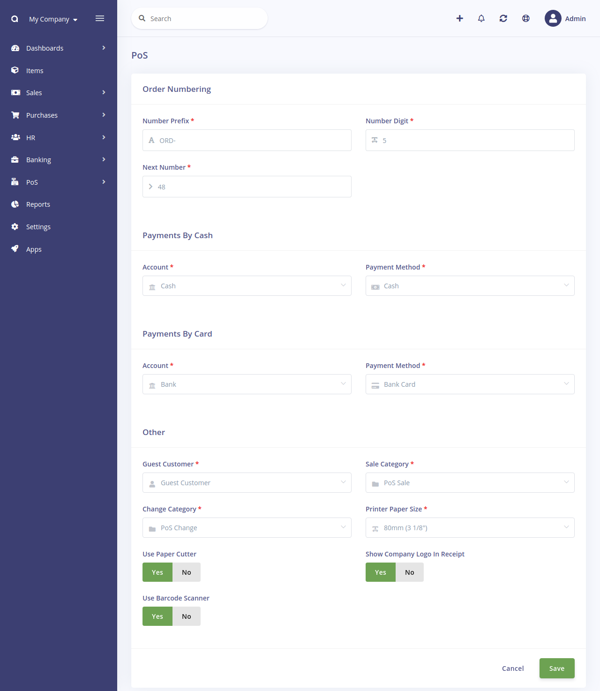Image resolution: width=600 pixels, height=691 pixels.
Task: Click the Number Digit input field
Action: click(x=470, y=140)
